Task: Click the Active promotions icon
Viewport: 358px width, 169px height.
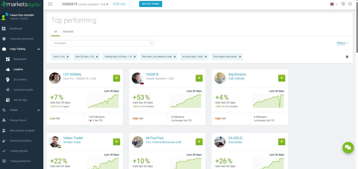Action: 4,141
